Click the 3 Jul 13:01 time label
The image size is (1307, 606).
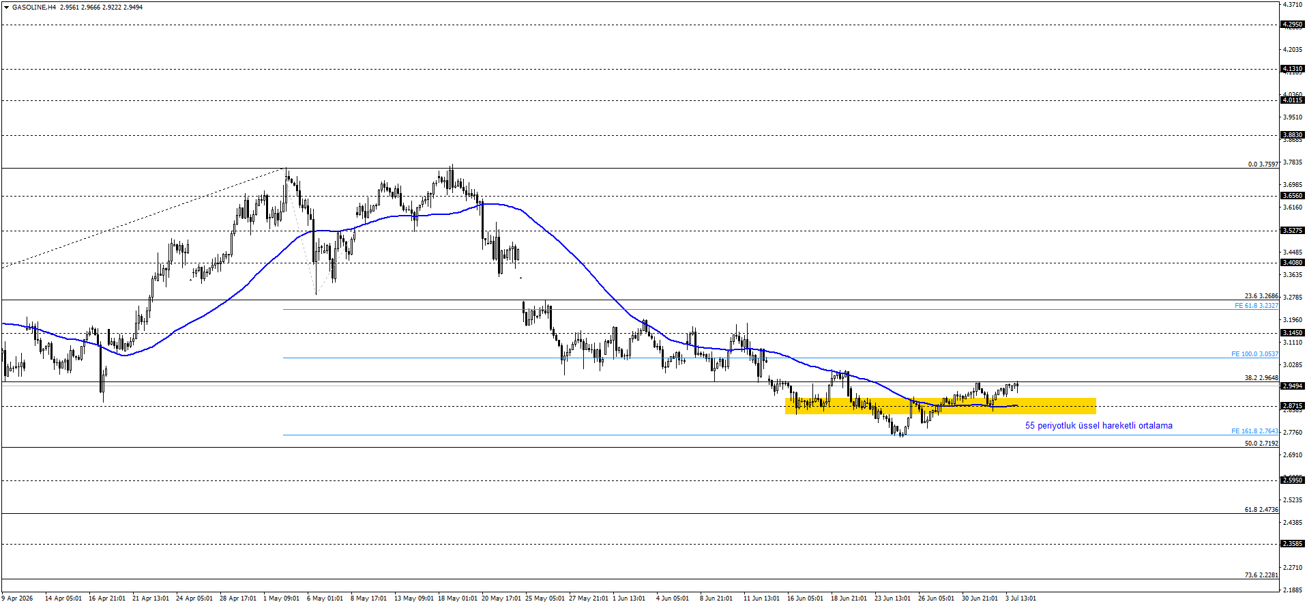[x=1020, y=598]
